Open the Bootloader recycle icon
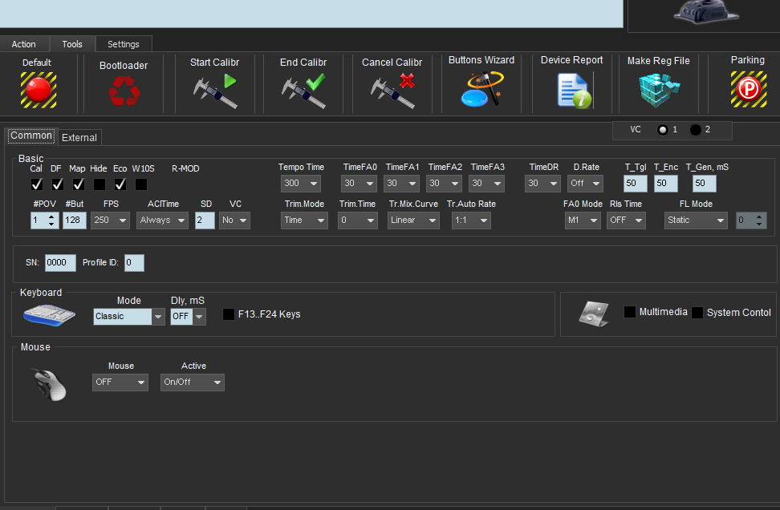The height and width of the screenshot is (510, 780). [x=124, y=91]
